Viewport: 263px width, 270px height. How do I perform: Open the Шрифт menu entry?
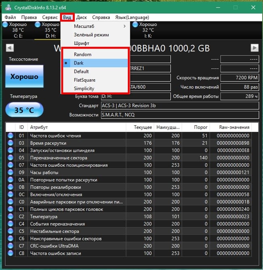tap(95, 43)
